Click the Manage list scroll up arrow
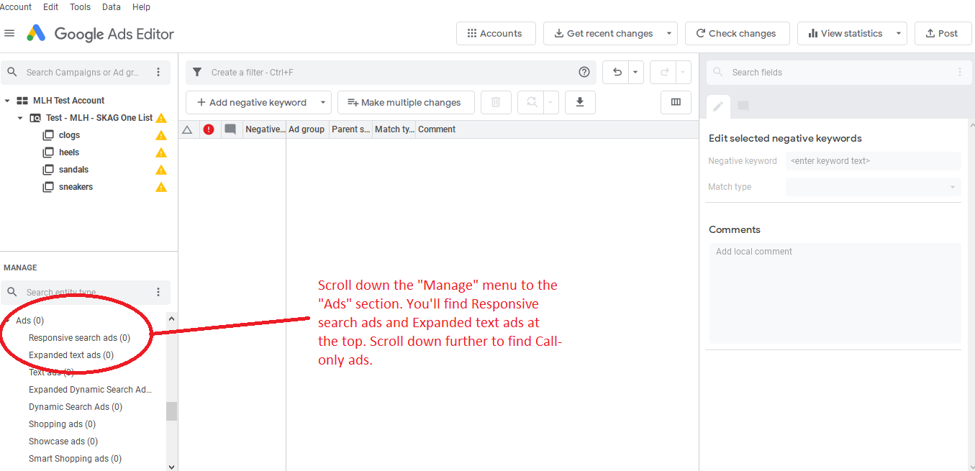 point(171,319)
